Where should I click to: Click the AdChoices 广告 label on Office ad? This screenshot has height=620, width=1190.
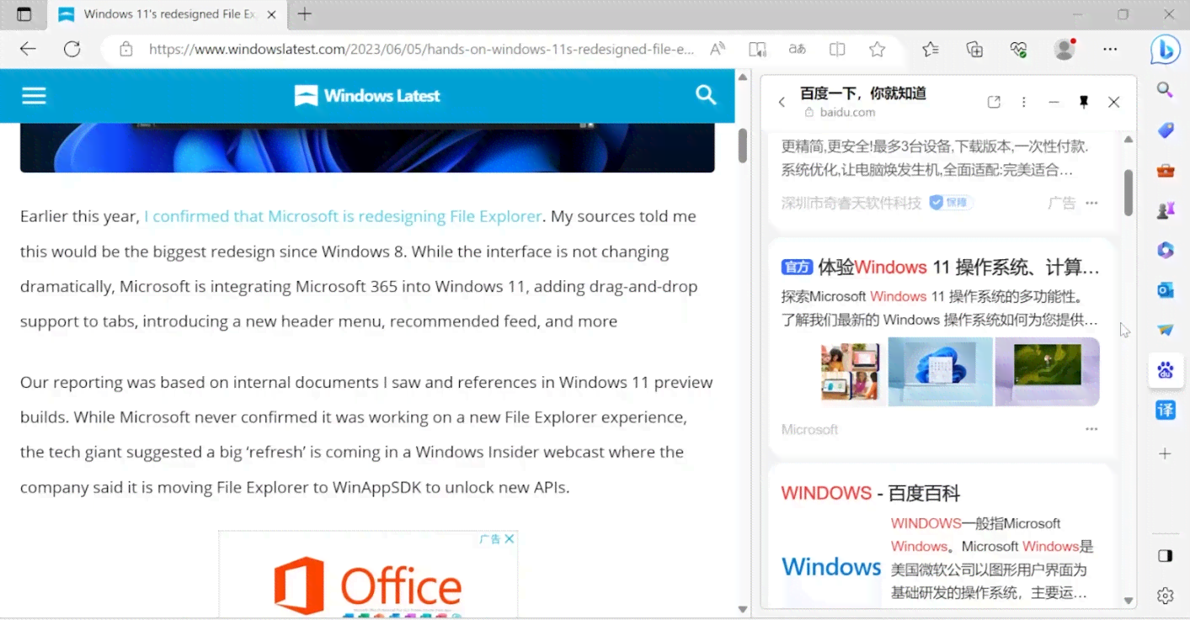pos(490,539)
